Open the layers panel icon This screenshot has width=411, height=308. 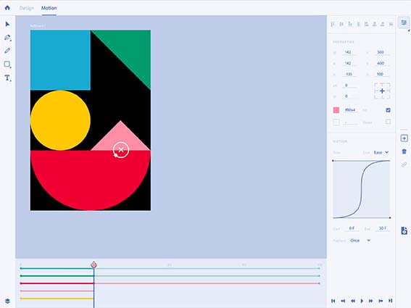point(7,301)
